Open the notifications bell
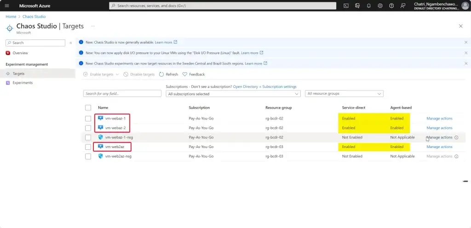471x228 pixels. 369,6
